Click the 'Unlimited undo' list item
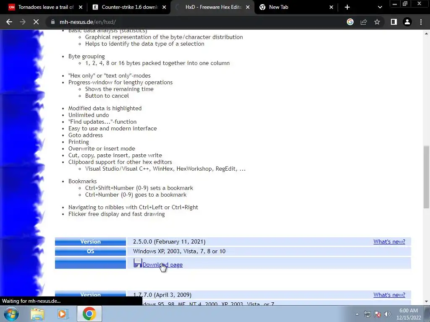Viewport: 430px width, 322px height. tap(89, 115)
